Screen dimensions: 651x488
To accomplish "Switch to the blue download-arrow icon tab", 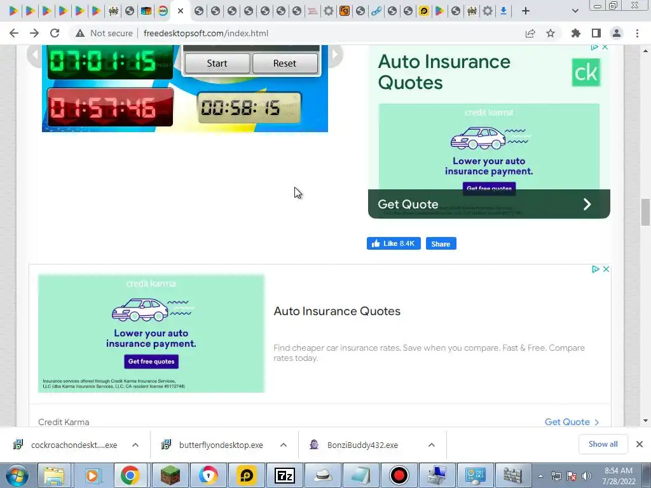I will (504, 11).
